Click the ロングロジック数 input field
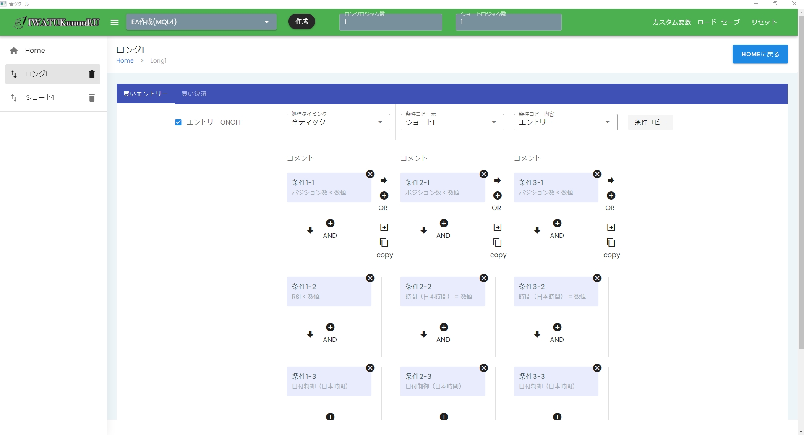Image resolution: width=804 pixels, height=435 pixels. 390,22
